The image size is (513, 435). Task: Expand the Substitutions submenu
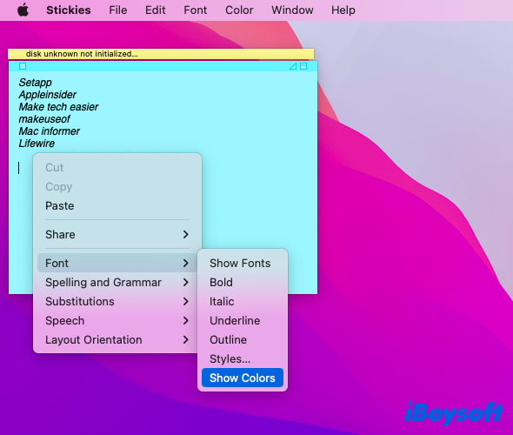(117, 301)
